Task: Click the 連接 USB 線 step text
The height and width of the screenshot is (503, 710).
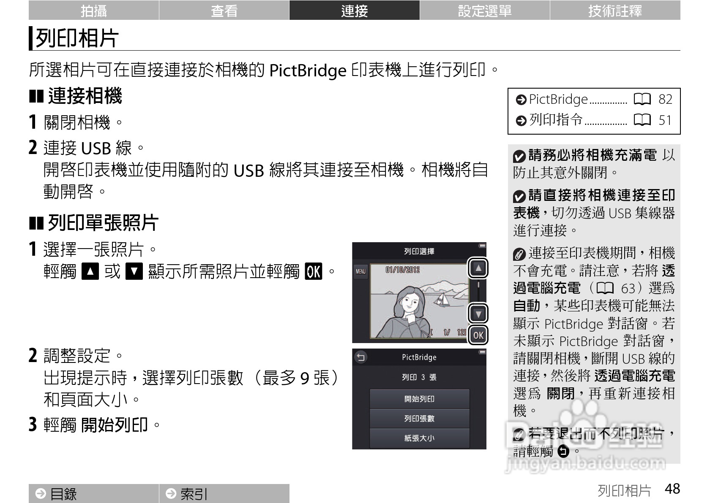Action: click(x=95, y=148)
